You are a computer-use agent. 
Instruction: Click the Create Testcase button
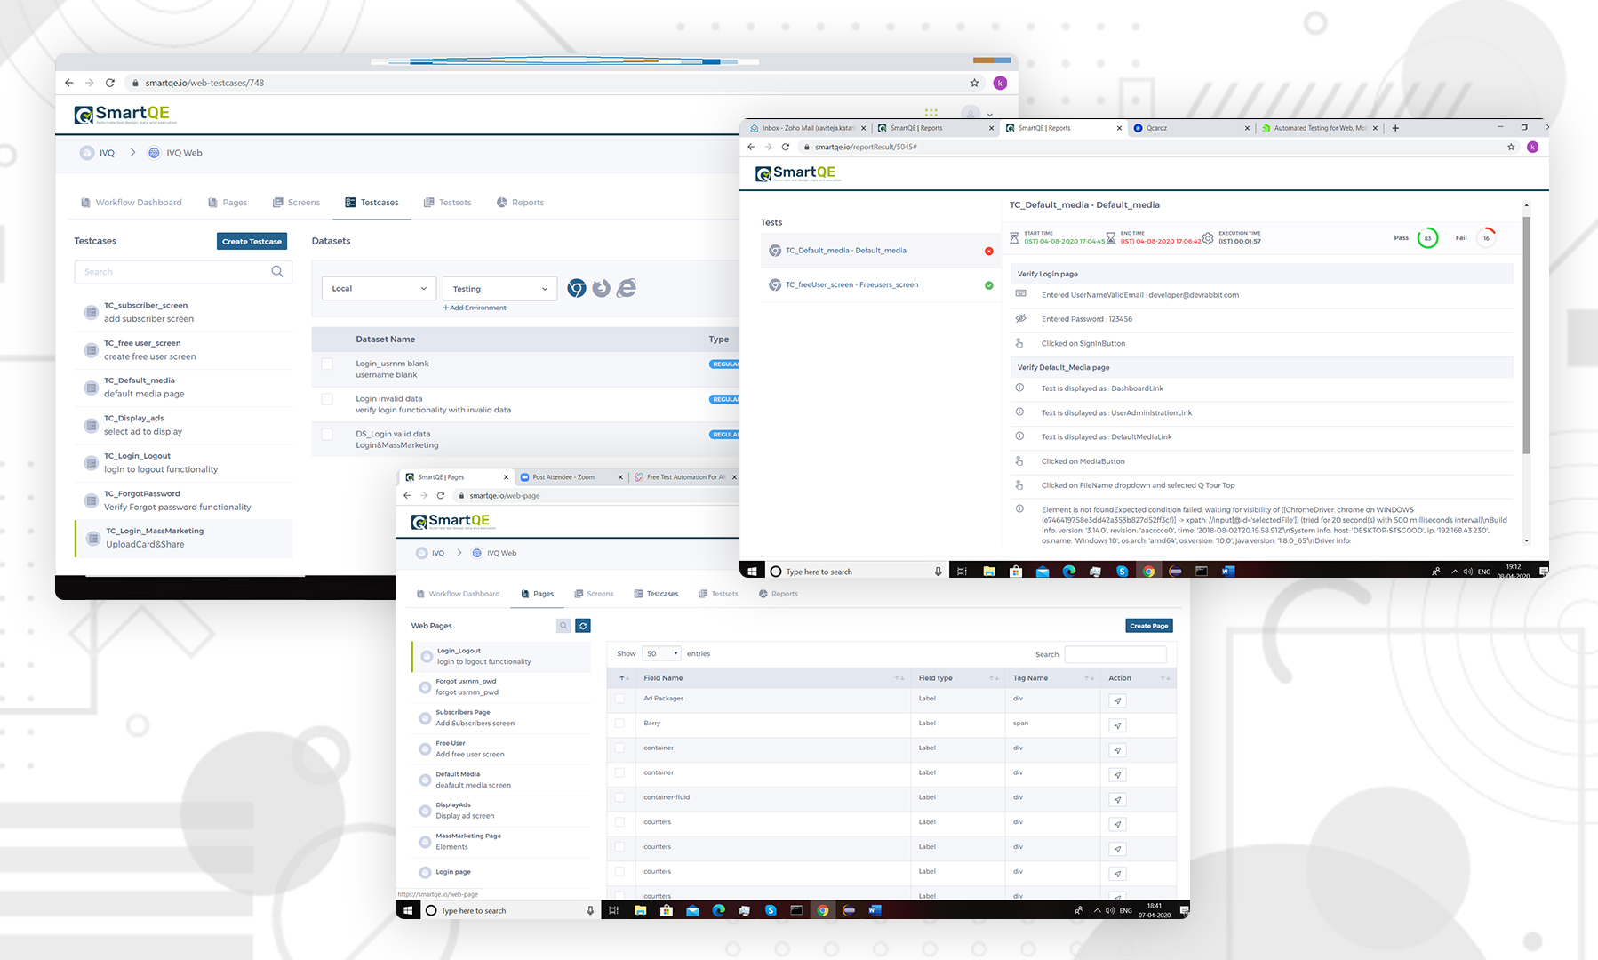click(x=252, y=242)
